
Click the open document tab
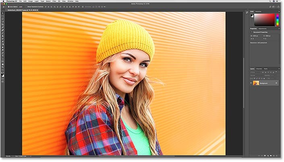pos(23,10)
